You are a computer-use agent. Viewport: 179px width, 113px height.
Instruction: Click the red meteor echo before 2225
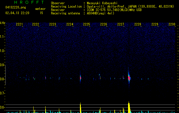pos(81,78)
